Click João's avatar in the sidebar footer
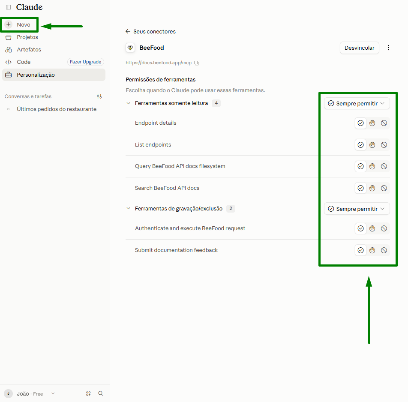The width and height of the screenshot is (408, 402). 8,393
